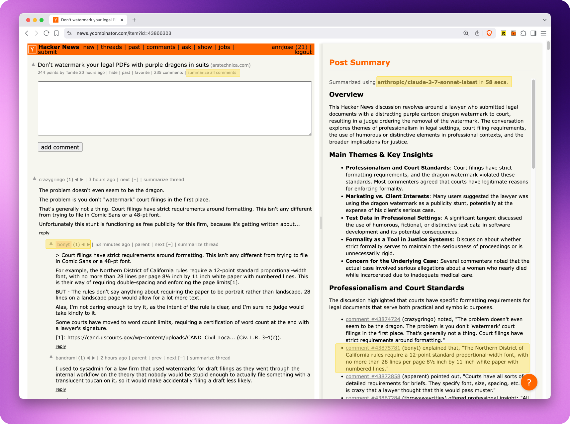Open the orange help question mark button
Screen dimensions: 570x424
529,382
